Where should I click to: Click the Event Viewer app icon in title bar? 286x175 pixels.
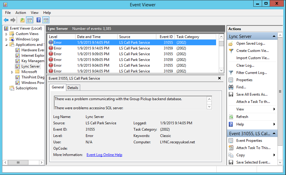pos(5,5)
